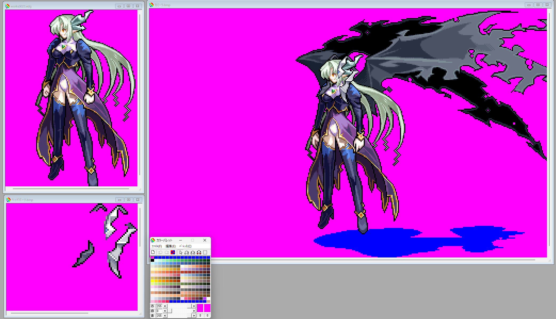
Task: Click the blue (青) value field showing 255
Action: pyautogui.click(x=159, y=316)
